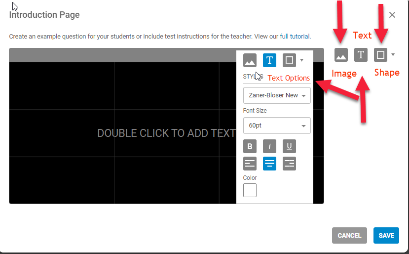Toggle Bold text formatting

coord(250,146)
